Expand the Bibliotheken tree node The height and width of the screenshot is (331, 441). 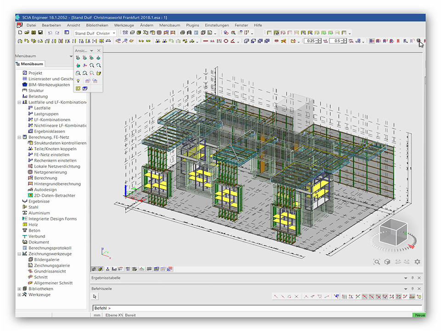point(19,289)
